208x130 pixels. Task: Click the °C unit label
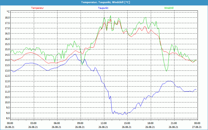[8, 12]
